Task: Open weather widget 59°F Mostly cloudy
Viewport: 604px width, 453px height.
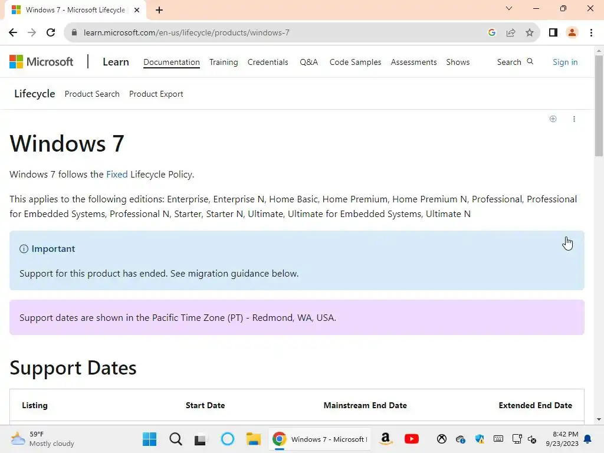Action: pyautogui.click(x=42, y=439)
